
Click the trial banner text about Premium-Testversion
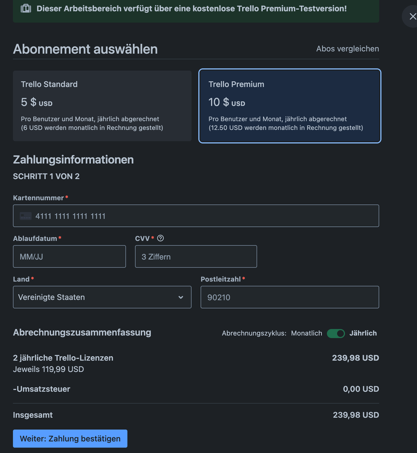click(x=191, y=9)
